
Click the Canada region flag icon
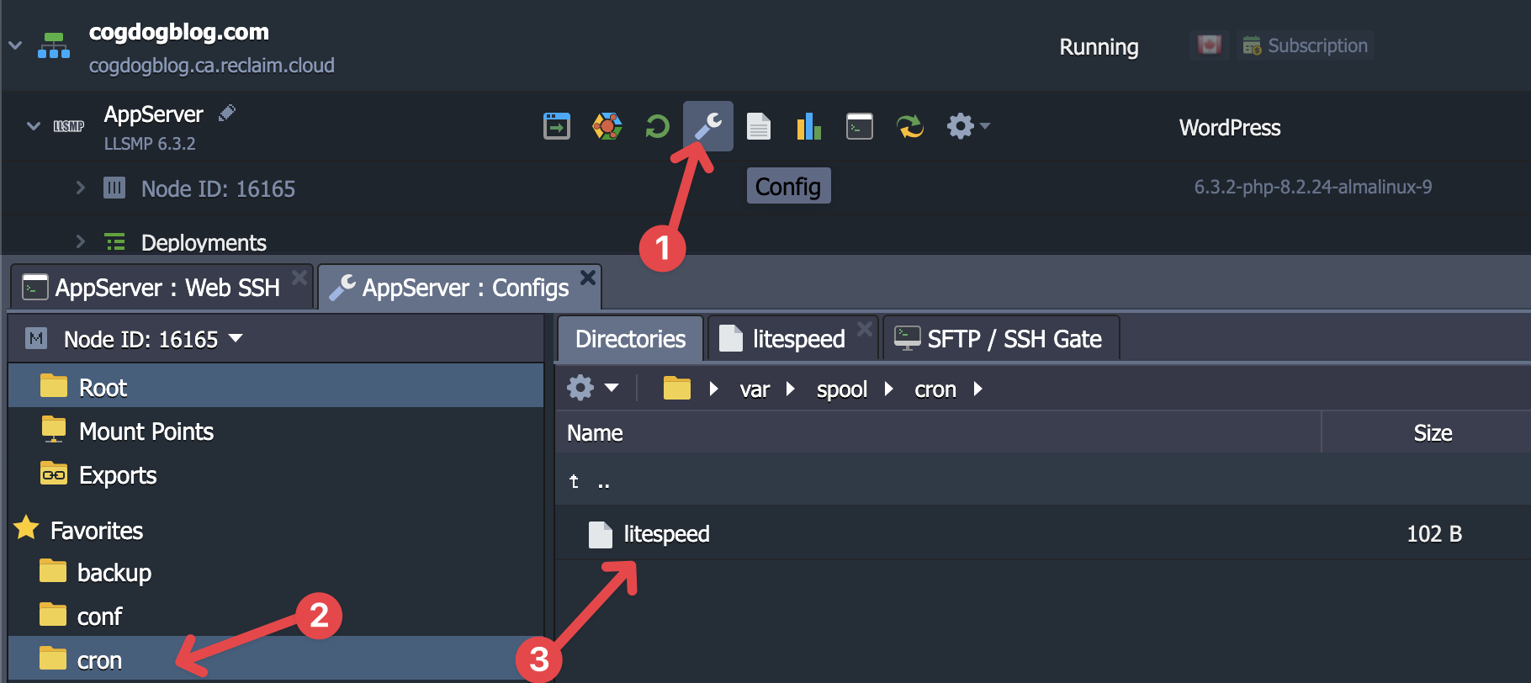pos(1210,45)
